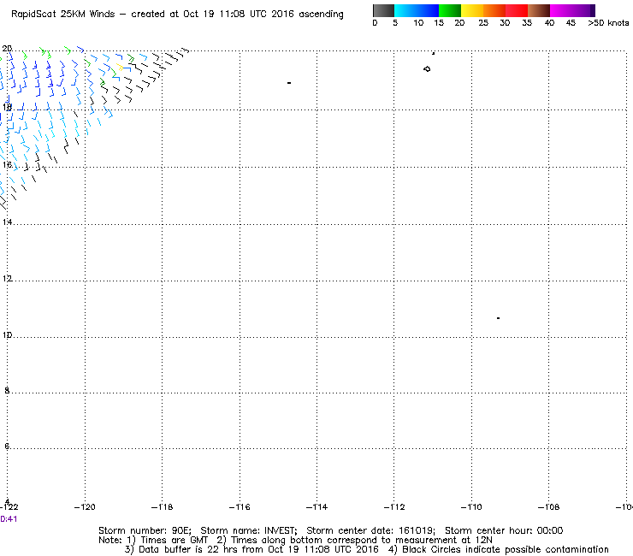Click the latitude label 6
This screenshot has height=556, width=633.
coord(7,447)
